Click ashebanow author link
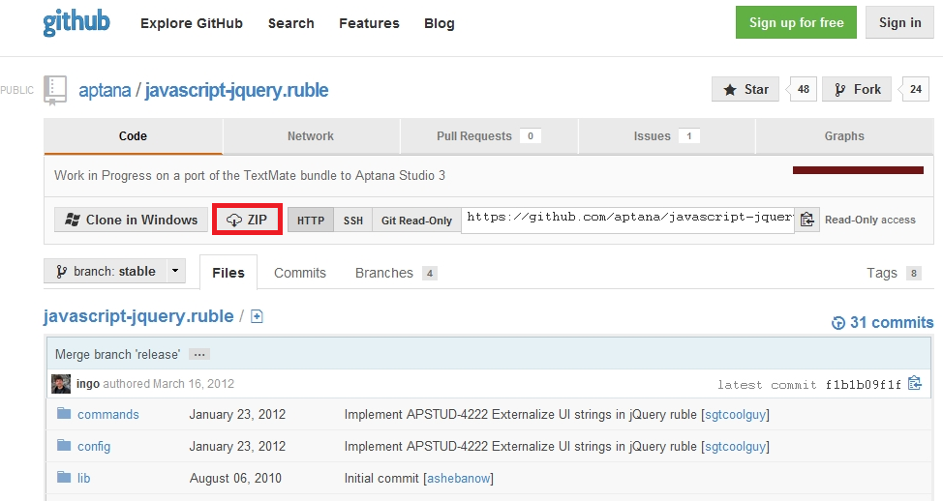The width and height of the screenshot is (943, 501). (x=458, y=478)
